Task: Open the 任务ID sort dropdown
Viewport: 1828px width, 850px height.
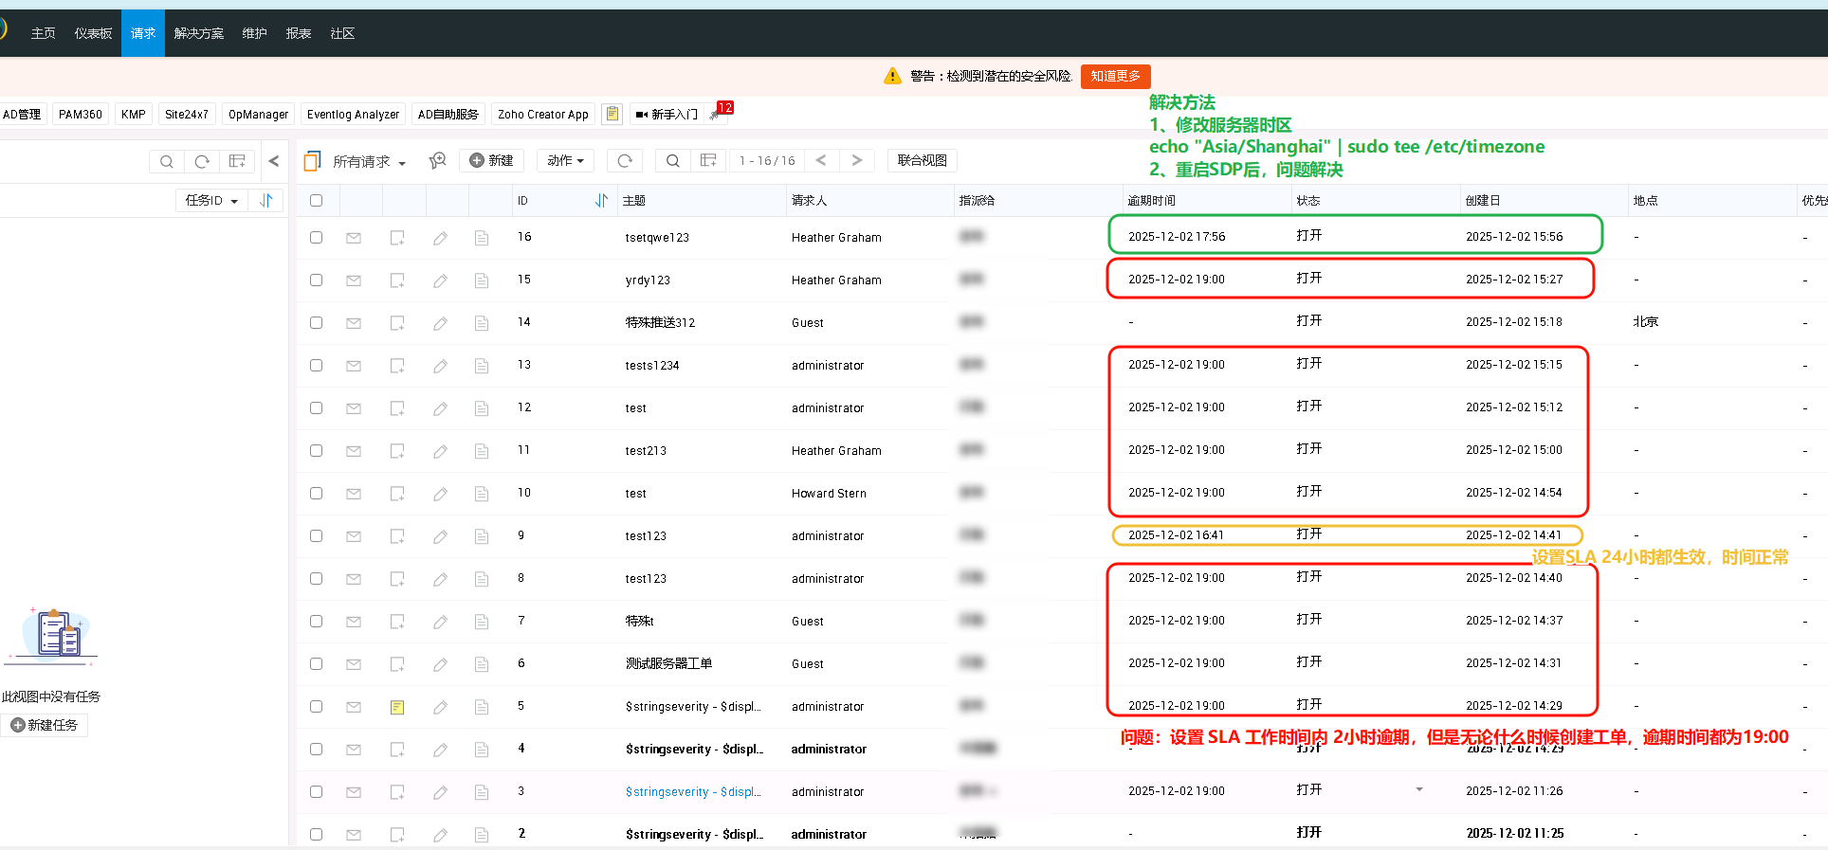Action: tap(211, 201)
